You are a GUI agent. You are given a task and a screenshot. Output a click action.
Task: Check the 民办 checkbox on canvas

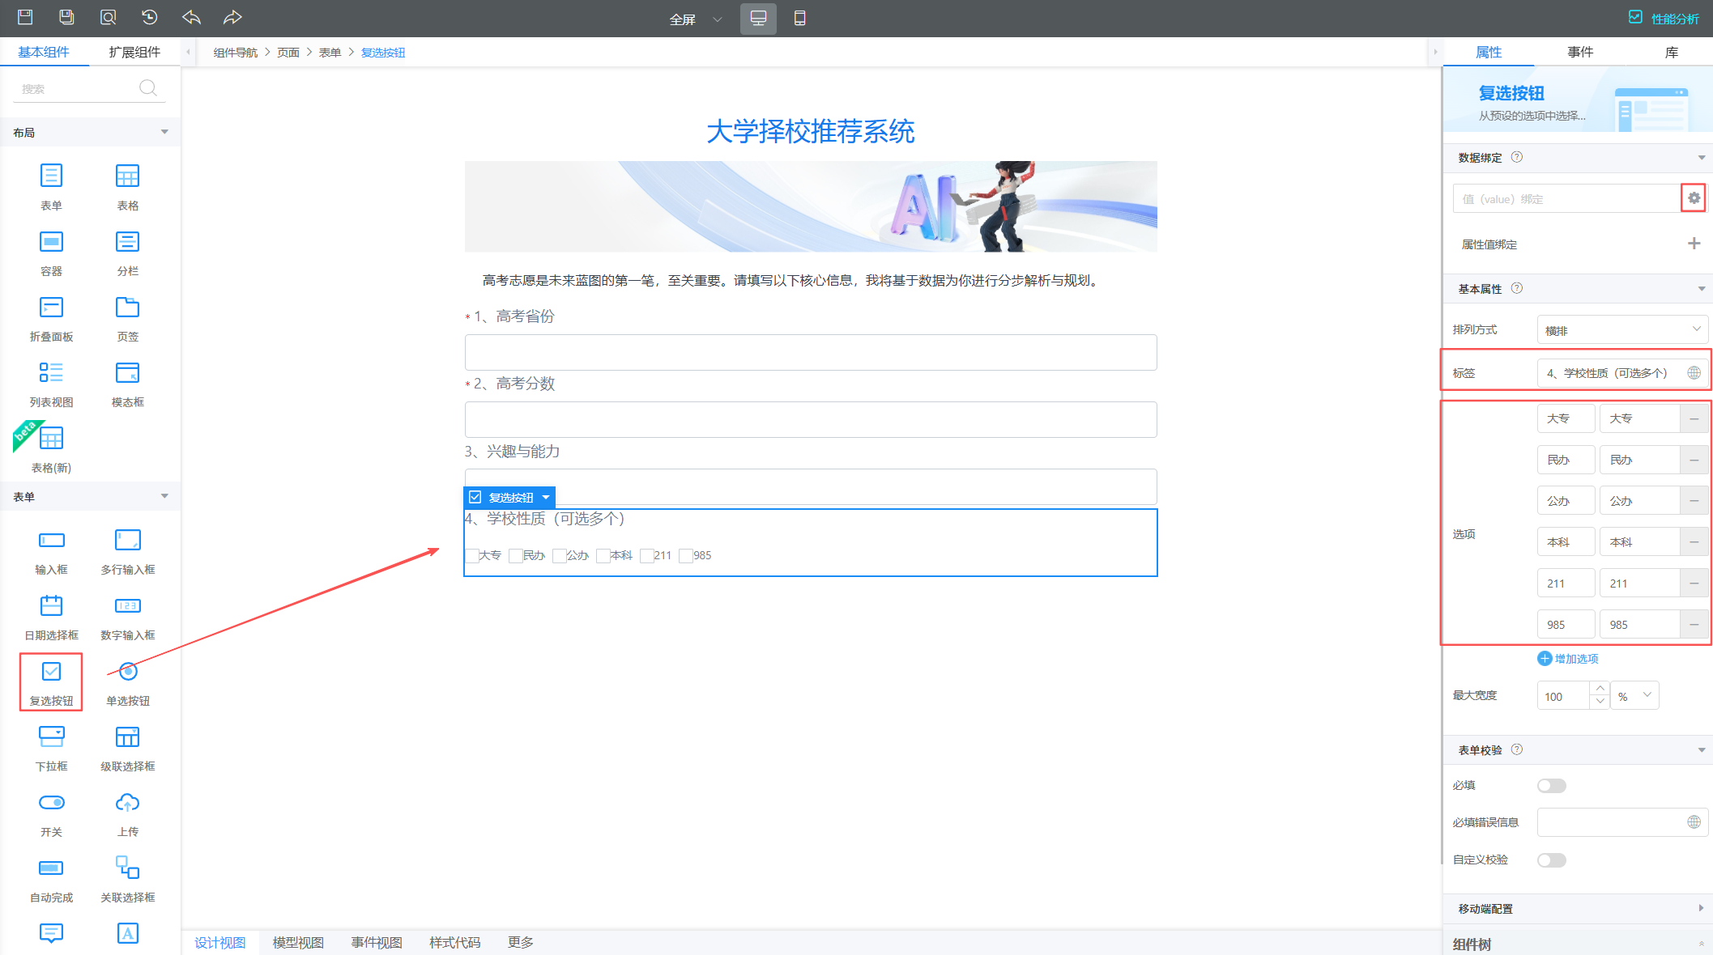coord(516,556)
